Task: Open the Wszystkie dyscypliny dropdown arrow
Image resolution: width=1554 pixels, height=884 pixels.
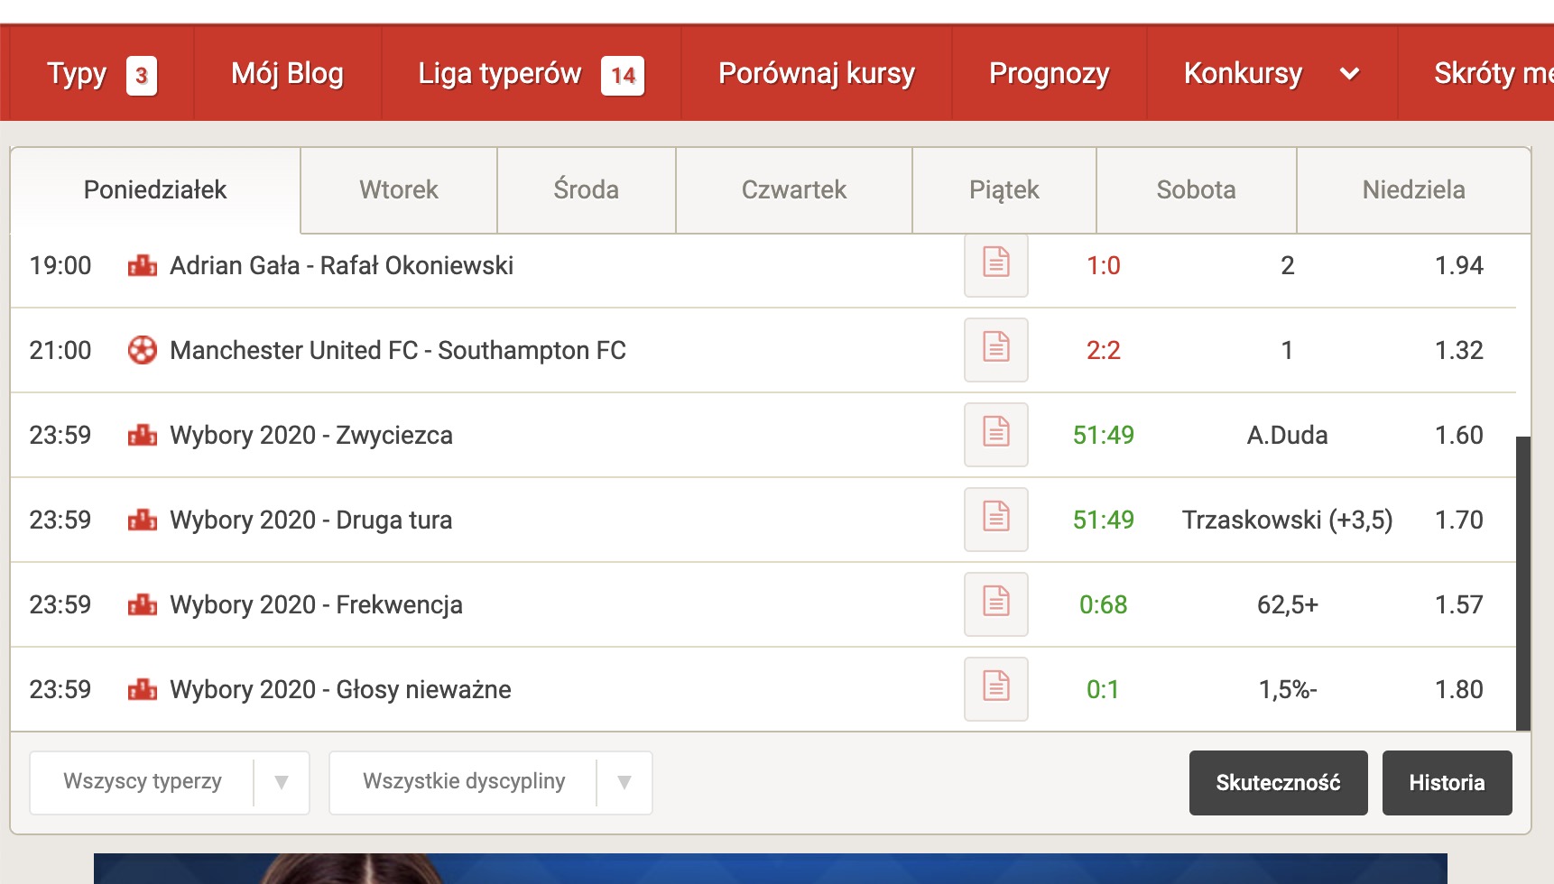Action: pyautogui.click(x=624, y=782)
